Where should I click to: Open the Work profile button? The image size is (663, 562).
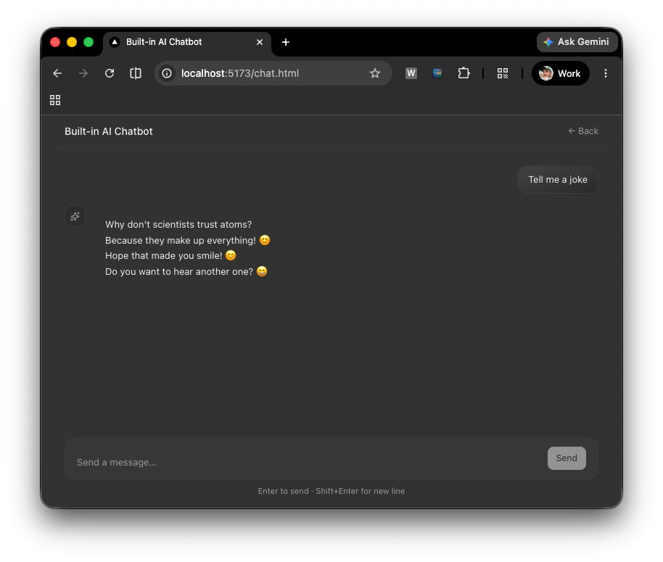(x=560, y=73)
